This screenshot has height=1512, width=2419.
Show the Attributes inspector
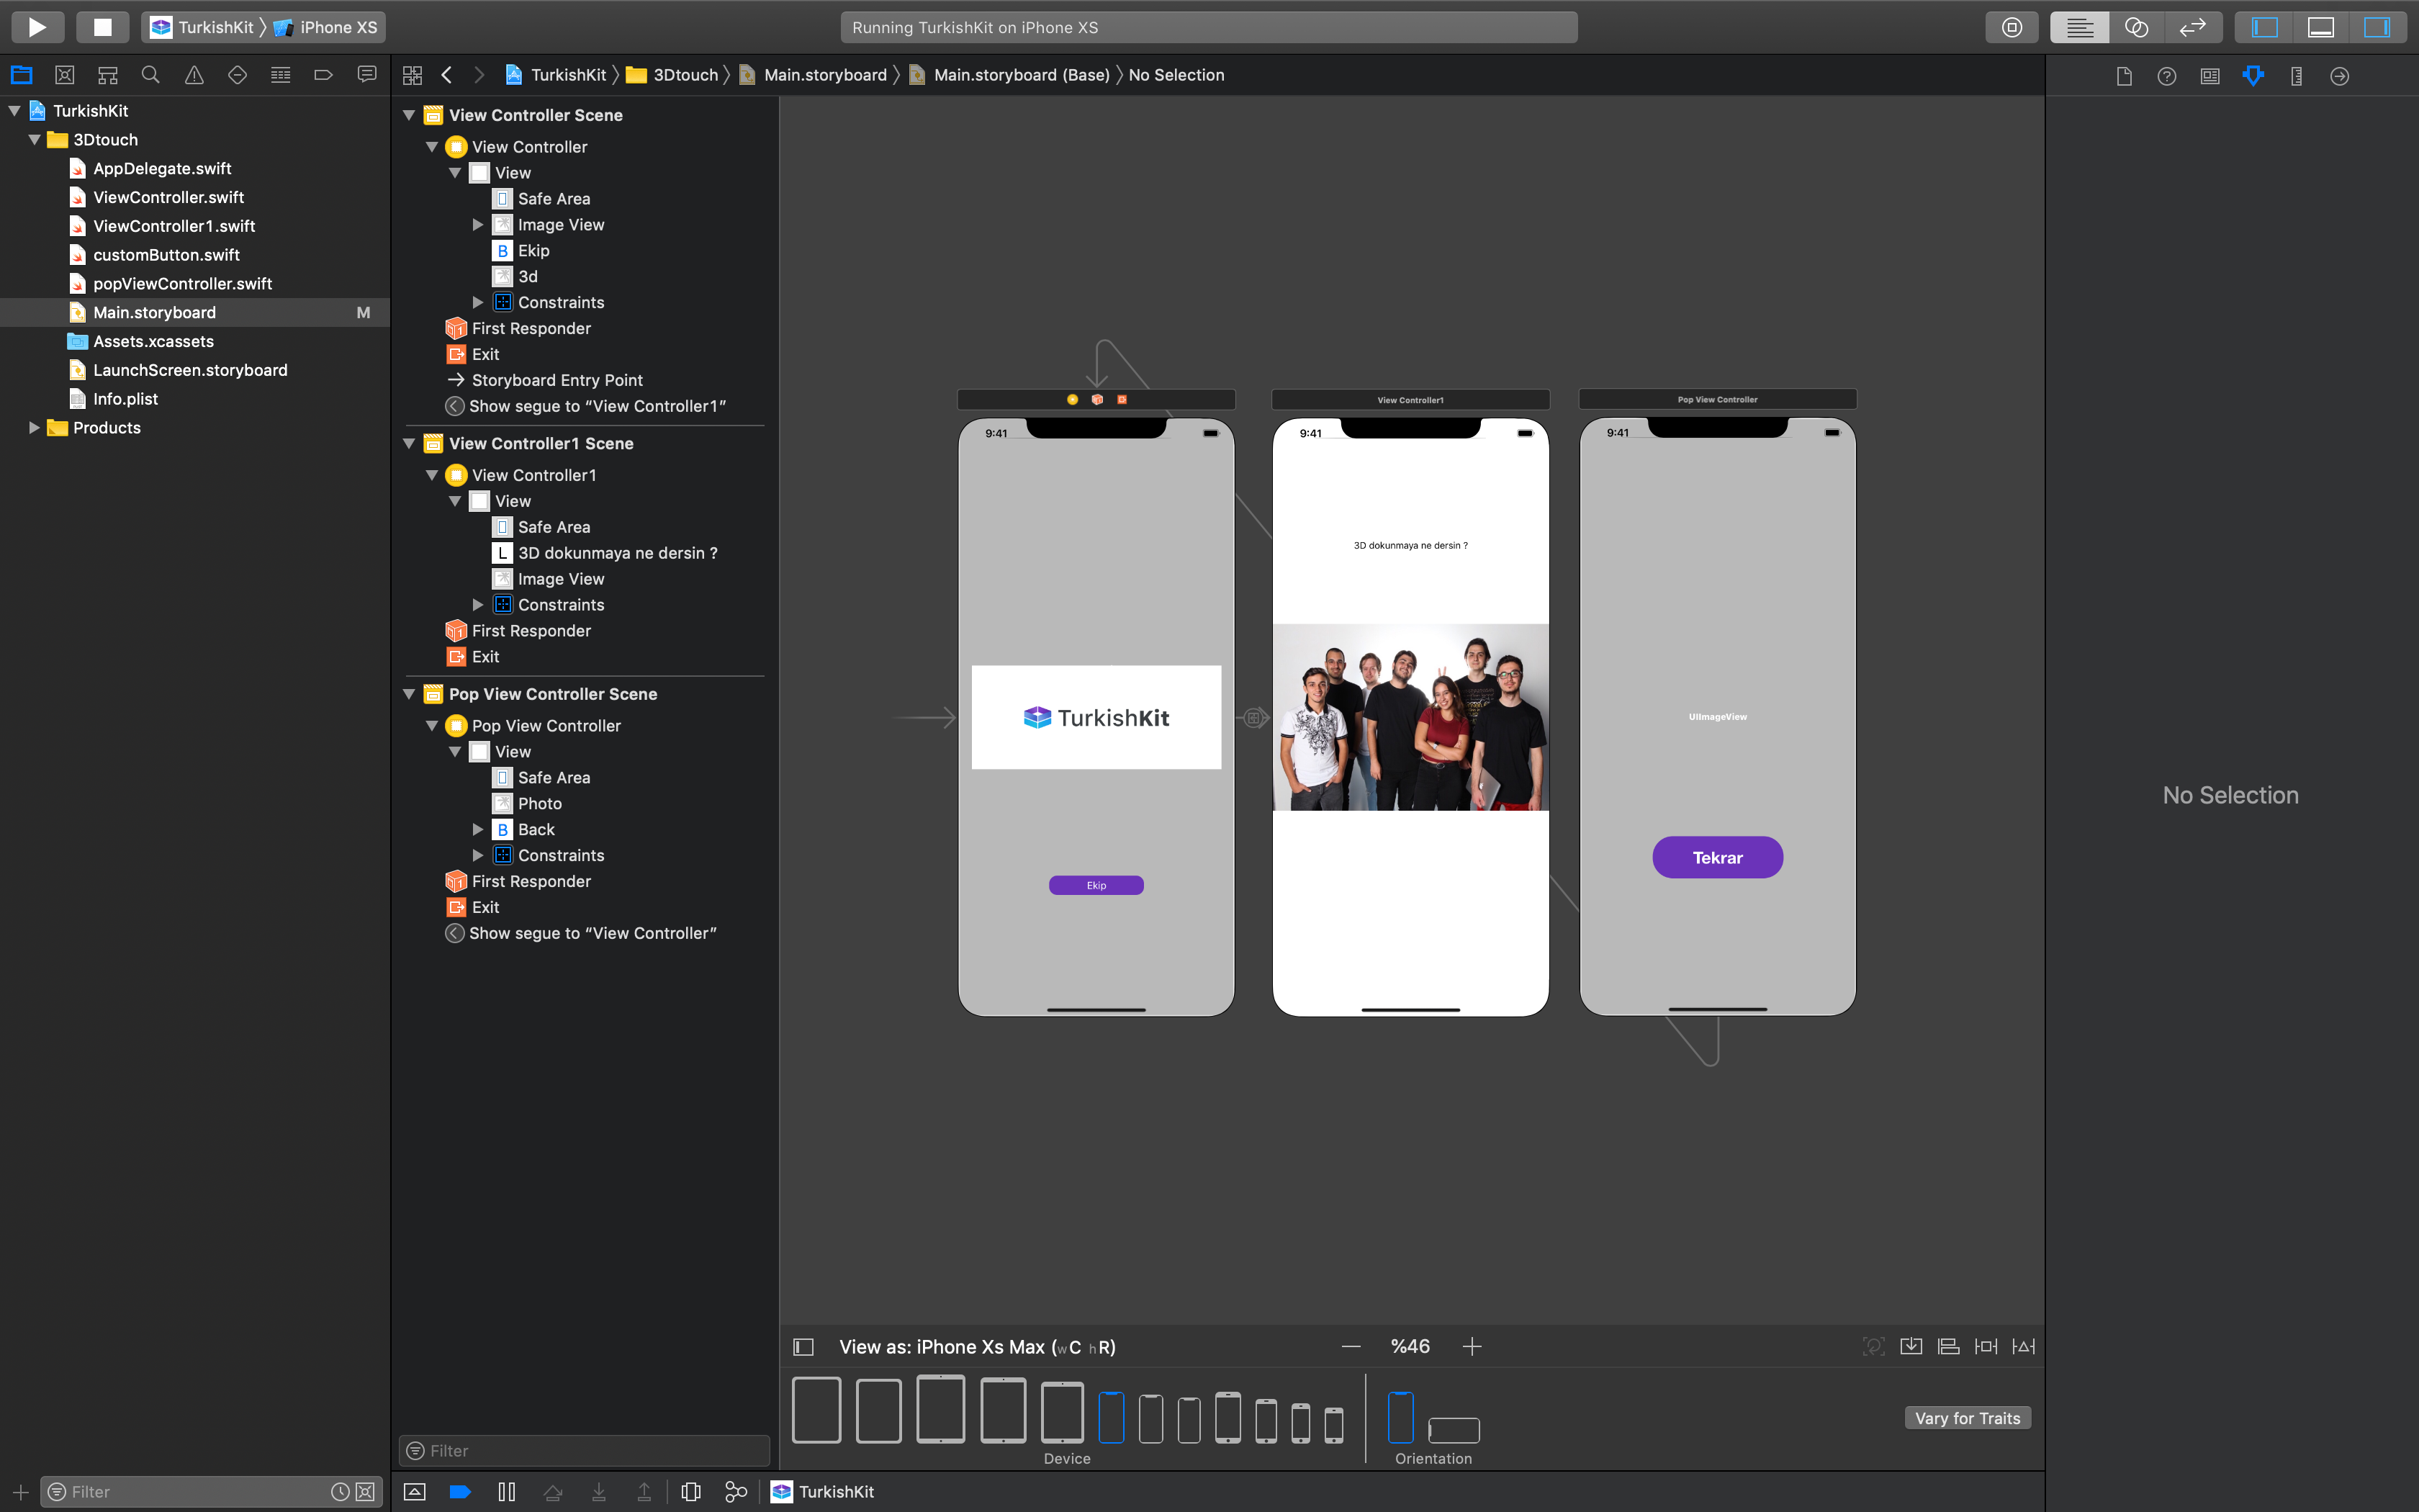coord(2253,76)
